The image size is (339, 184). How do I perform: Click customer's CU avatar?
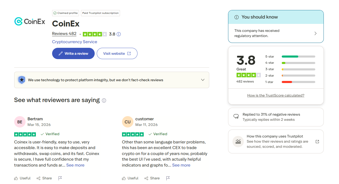coord(128,122)
